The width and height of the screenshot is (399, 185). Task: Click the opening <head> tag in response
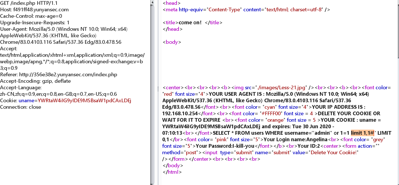(x=172, y=3)
